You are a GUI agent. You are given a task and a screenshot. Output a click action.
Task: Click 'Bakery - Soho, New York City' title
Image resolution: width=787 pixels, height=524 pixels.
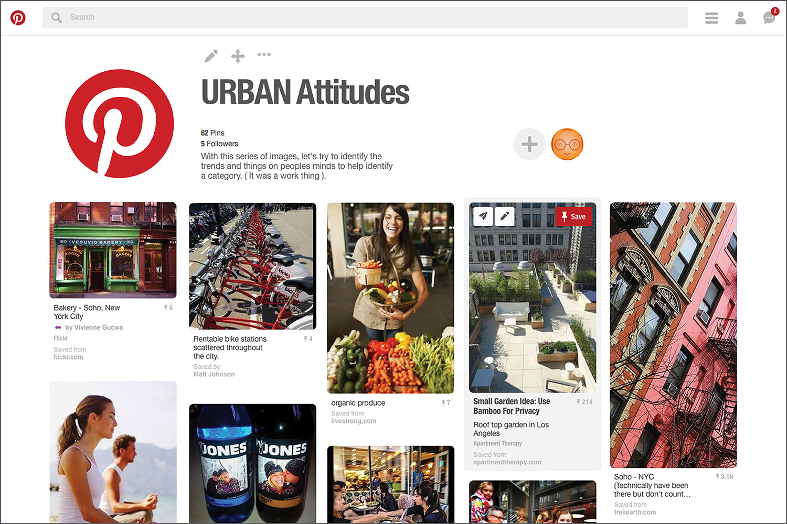[87, 312]
